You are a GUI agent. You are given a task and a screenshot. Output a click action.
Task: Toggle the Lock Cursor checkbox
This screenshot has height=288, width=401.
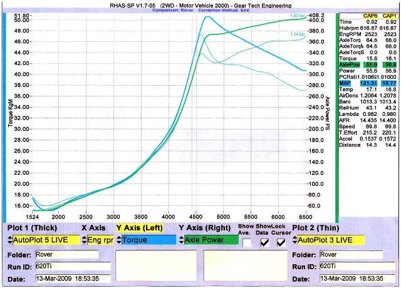point(280,240)
